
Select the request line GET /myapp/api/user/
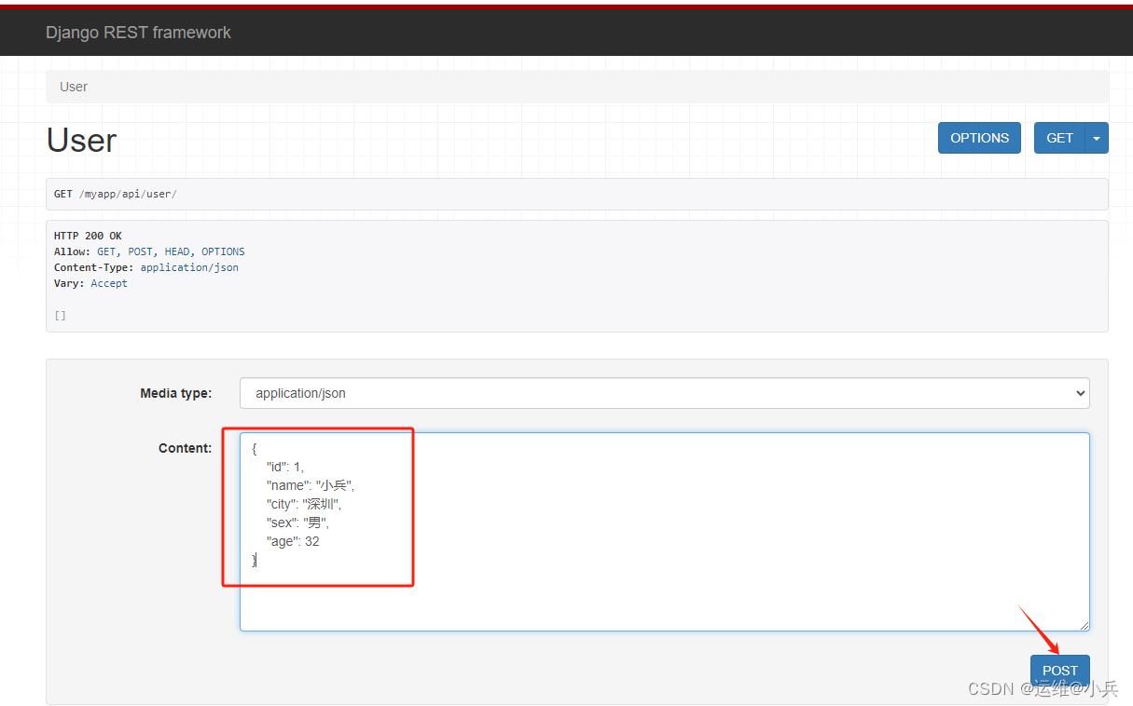point(115,194)
